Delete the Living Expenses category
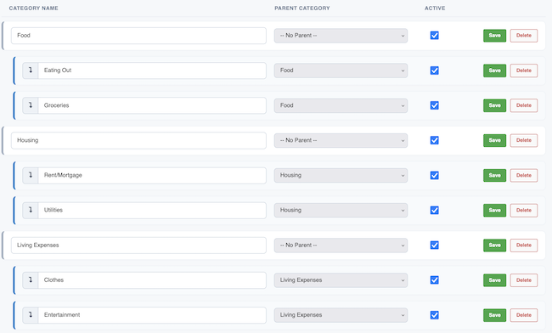 click(x=524, y=246)
